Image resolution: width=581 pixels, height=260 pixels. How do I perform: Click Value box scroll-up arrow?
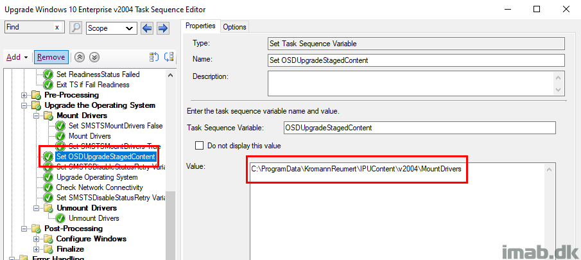pos(550,170)
